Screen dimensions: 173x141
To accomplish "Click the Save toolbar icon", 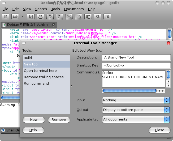I will pos(31,16).
